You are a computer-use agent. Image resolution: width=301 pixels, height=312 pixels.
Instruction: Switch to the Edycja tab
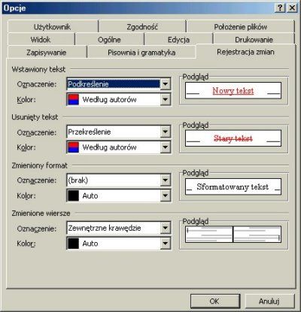(178, 39)
